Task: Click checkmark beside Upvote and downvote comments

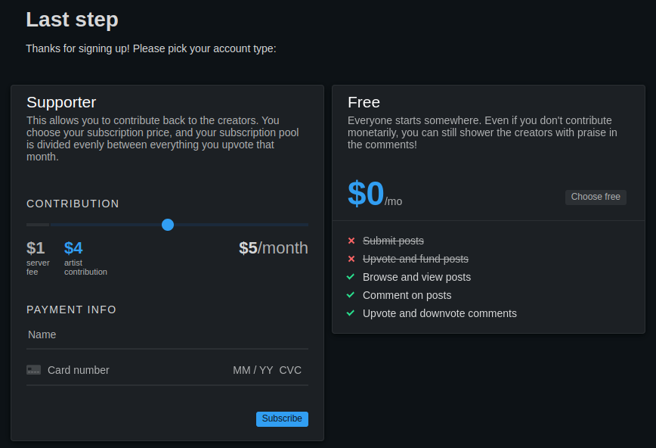Action: pyautogui.click(x=351, y=313)
